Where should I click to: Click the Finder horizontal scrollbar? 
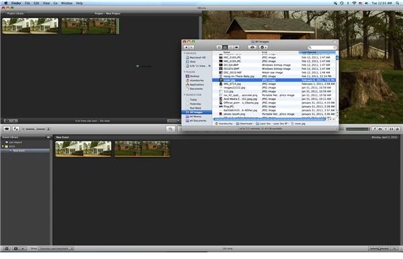(269, 119)
